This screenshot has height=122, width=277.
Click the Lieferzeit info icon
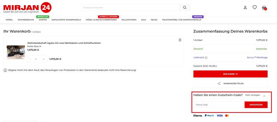[x=206, y=58]
